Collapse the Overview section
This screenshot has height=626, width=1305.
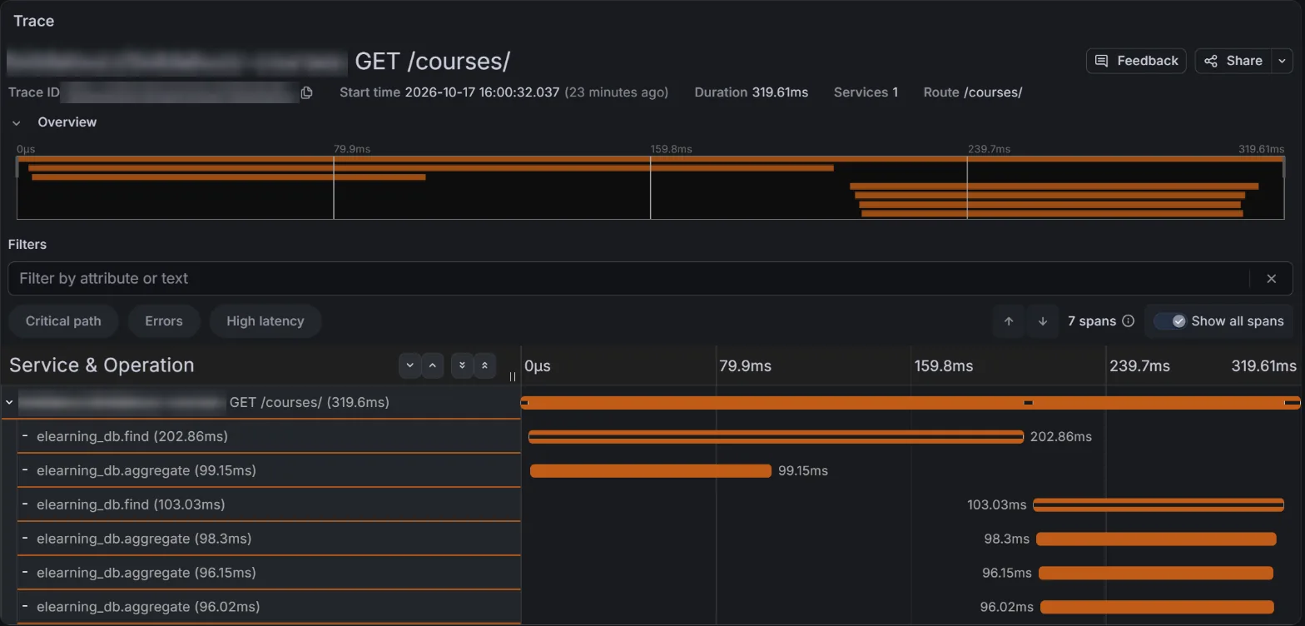point(17,122)
